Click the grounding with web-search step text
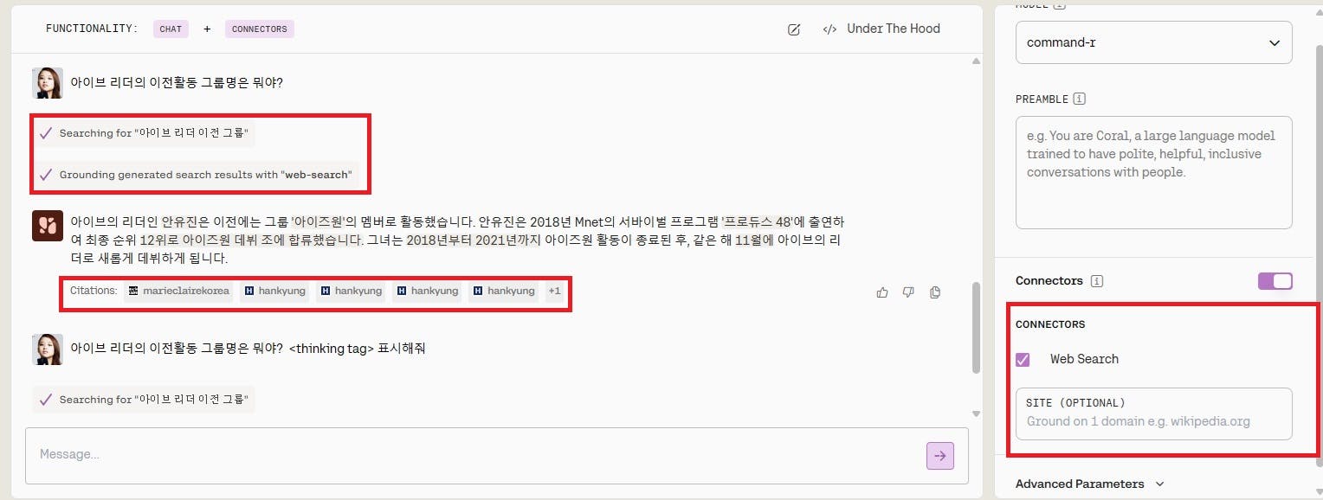The image size is (1323, 500). [205, 175]
